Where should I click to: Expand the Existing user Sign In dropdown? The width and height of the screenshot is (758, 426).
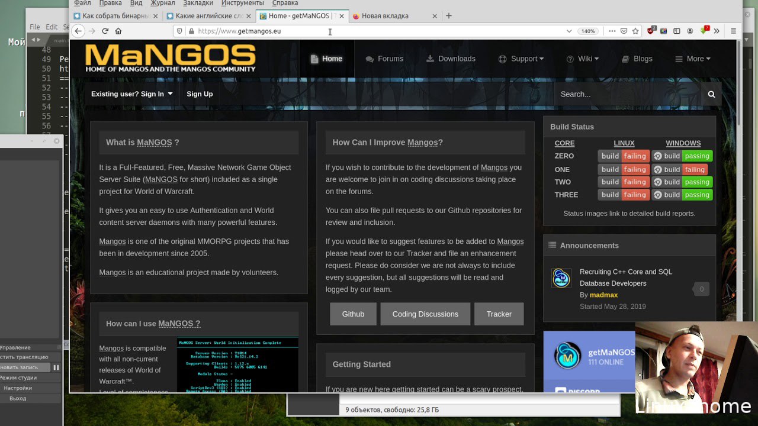(131, 94)
